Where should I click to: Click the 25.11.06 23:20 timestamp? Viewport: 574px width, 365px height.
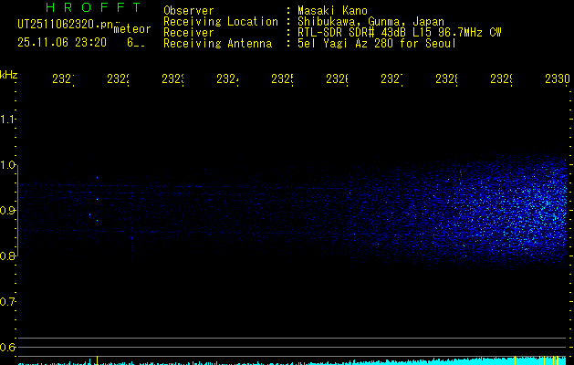[62, 43]
